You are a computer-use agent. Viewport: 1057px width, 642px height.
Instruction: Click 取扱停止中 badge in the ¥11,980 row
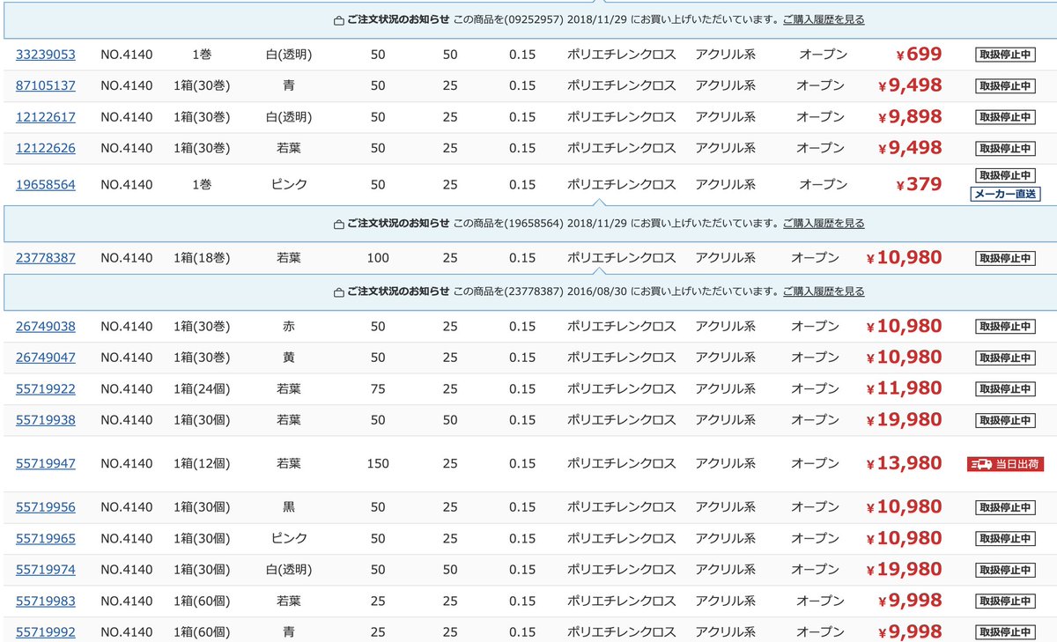tap(1005, 388)
